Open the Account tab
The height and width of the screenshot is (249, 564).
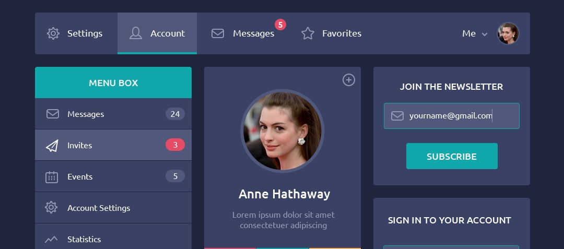(157, 33)
